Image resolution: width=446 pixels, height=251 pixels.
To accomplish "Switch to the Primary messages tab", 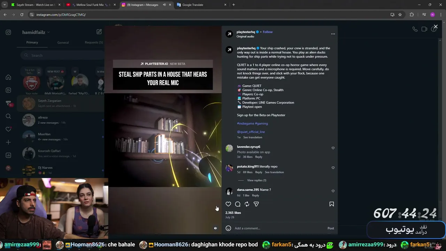I will click(x=32, y=43).
